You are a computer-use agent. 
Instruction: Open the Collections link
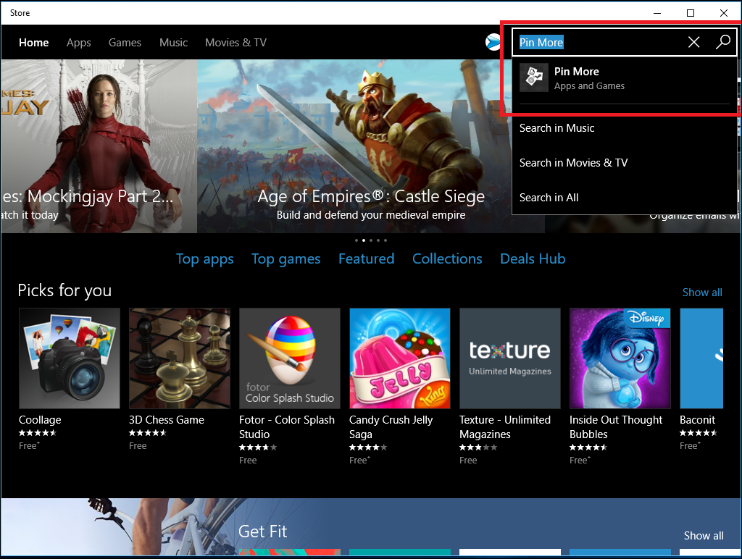(447, 259)
